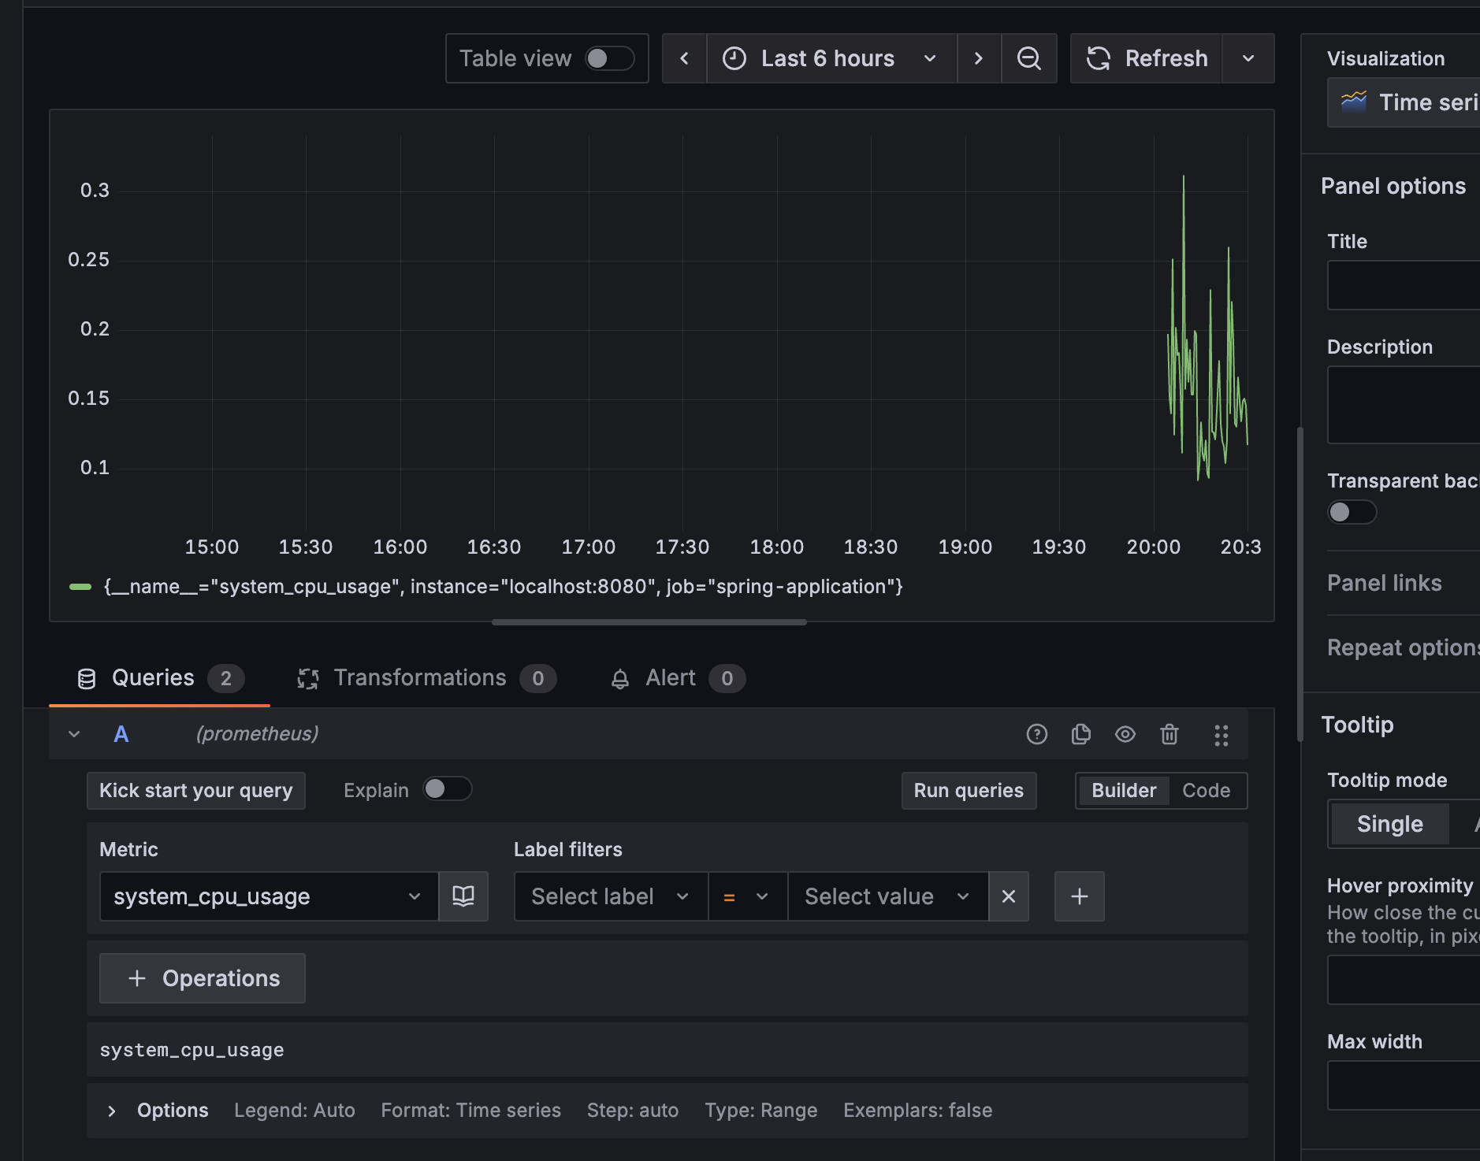Screen dimensions: 1480x1161
Task: Click 'Type: Range' summary text
Action: [x=761, y=1111]
